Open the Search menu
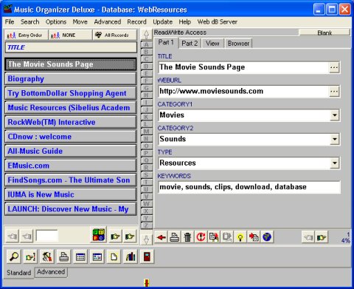Viewport: 354px width, 289px height. coord(29,22)
